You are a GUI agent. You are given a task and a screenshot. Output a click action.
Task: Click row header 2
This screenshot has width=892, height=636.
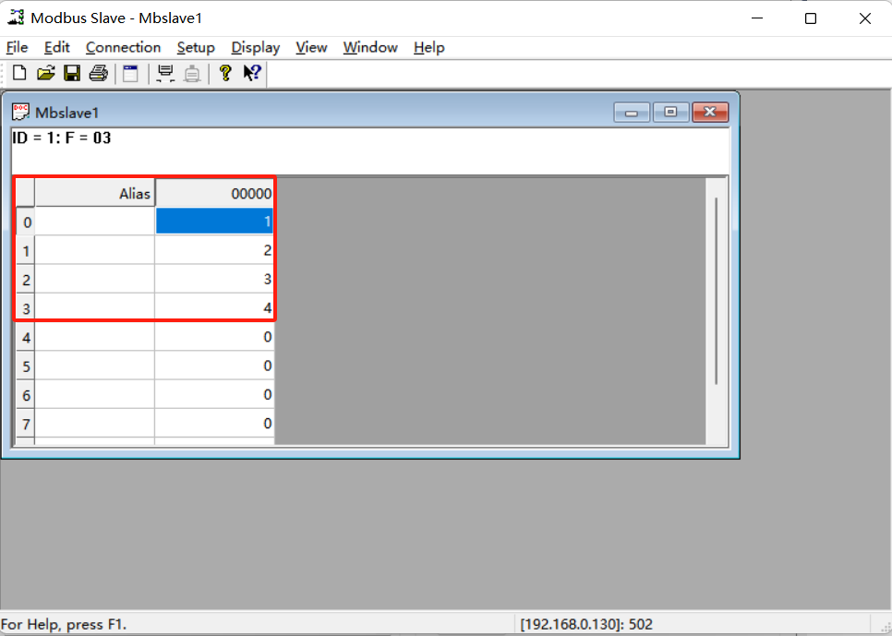[x=26, y=280]
